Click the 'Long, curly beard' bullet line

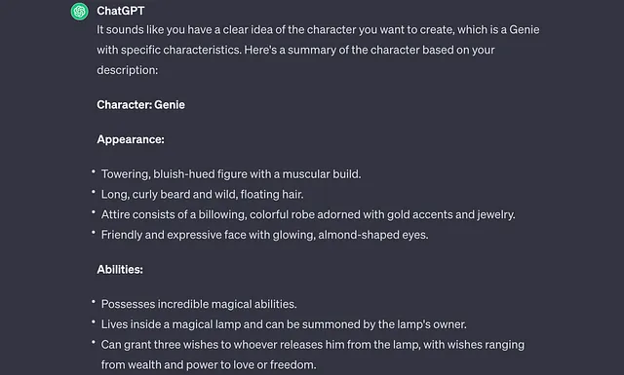point(202,195)
